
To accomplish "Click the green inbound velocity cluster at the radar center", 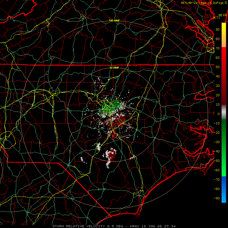I will pos(111,107).
